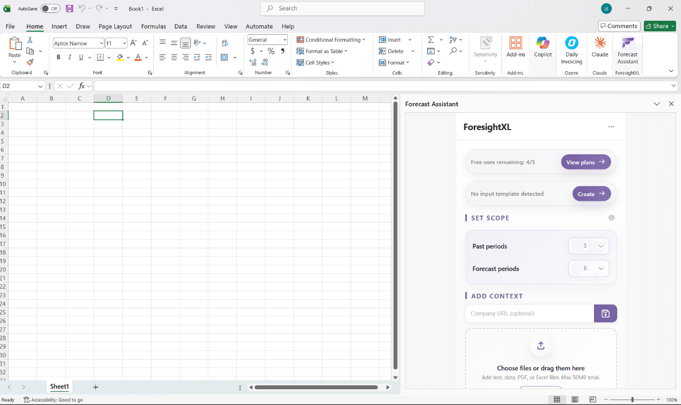Screen dimensions: 681x405
Task: Toggle AutoSave switch
Action: [50, 8]
